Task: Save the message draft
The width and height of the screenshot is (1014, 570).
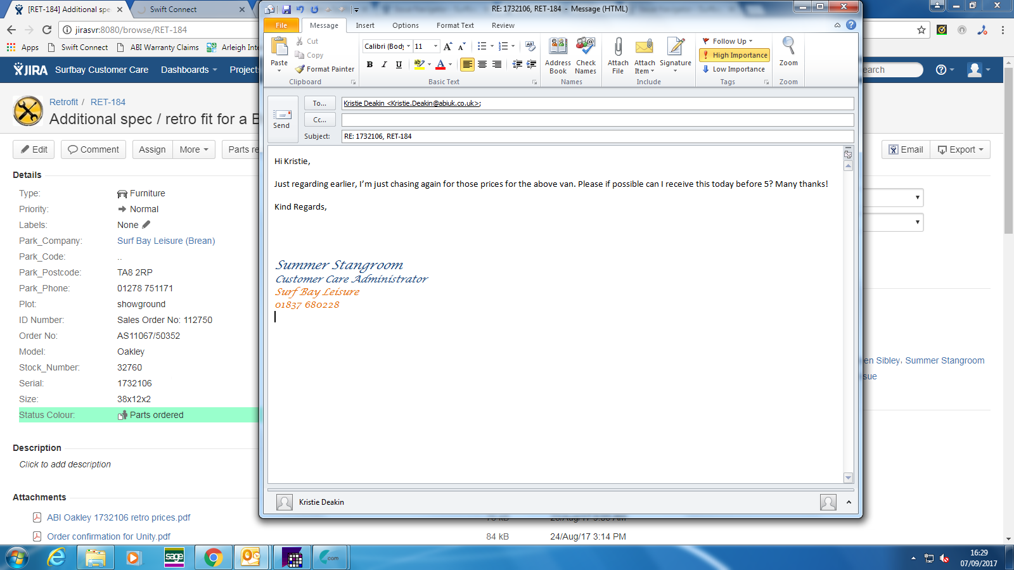Action: point(286,9)
